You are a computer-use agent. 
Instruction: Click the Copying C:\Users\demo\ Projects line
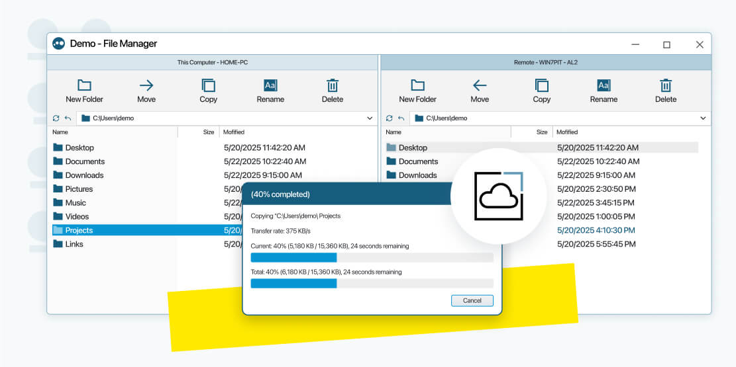click(295, 216)
